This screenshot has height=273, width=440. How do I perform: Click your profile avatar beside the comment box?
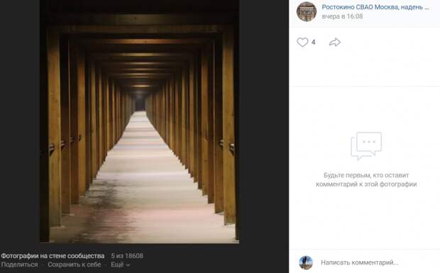(x=306, y=262)
